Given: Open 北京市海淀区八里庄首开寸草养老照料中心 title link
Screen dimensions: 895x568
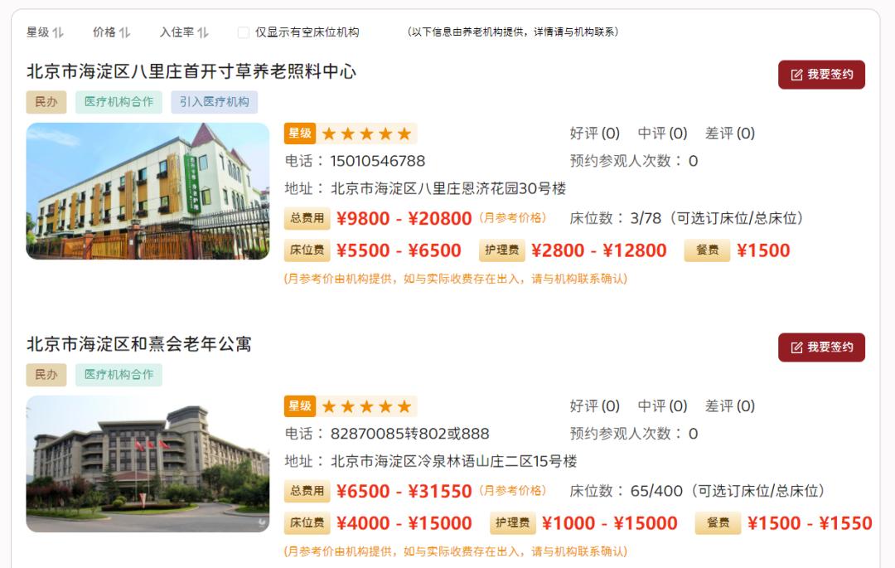Looking at the screenshot, I should coord(191,71).
